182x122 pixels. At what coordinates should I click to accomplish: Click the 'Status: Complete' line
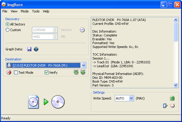(105, 35)
